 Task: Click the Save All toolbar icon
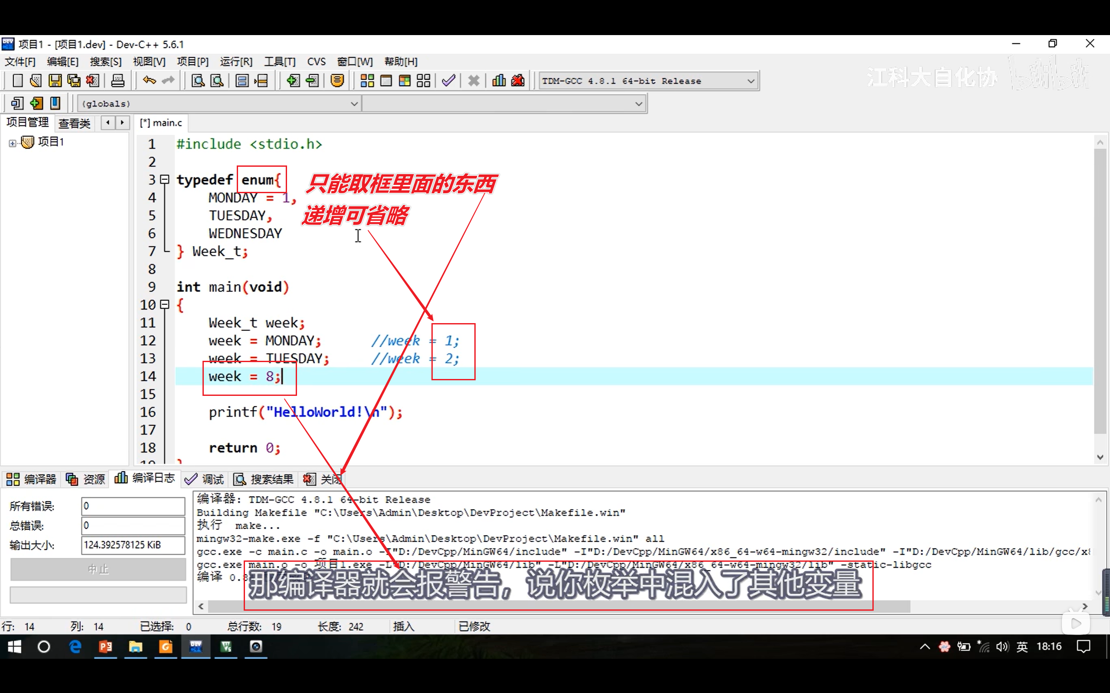click(x=73, y=81)
